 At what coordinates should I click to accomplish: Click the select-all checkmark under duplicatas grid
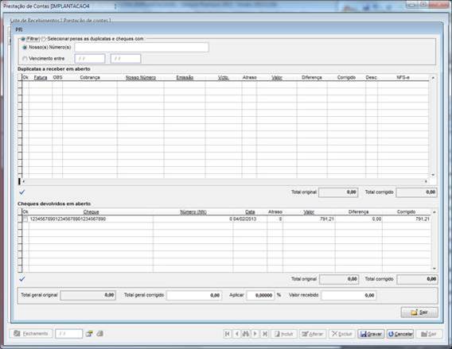point(22,192)
